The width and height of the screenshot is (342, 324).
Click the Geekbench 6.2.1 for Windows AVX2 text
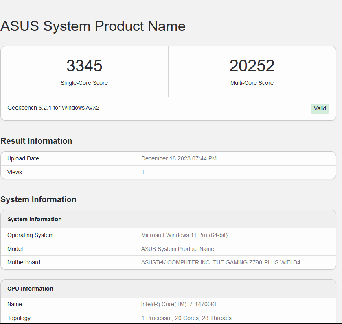(53, 108)
